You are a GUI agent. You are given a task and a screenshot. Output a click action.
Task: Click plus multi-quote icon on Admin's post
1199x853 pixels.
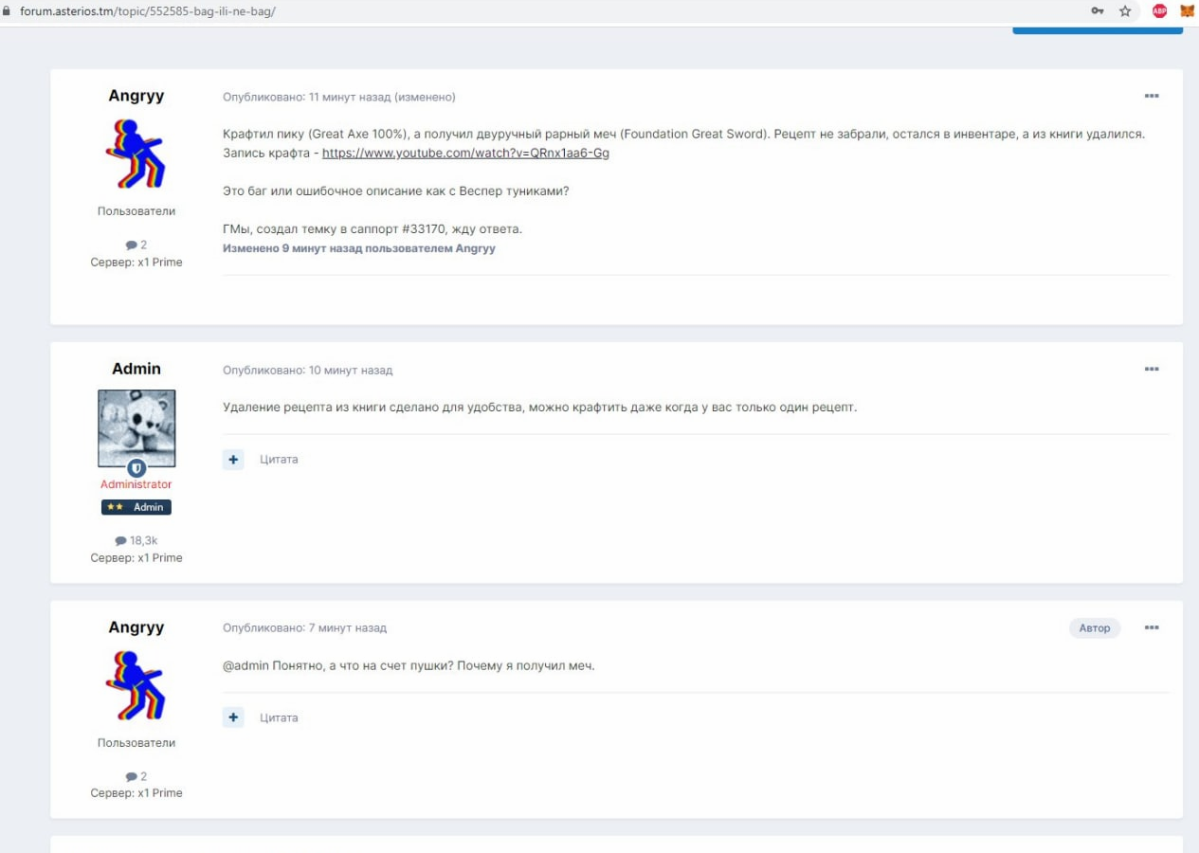click(233, 460)
